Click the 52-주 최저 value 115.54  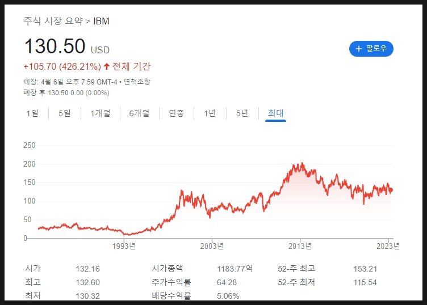pos(365,282)
